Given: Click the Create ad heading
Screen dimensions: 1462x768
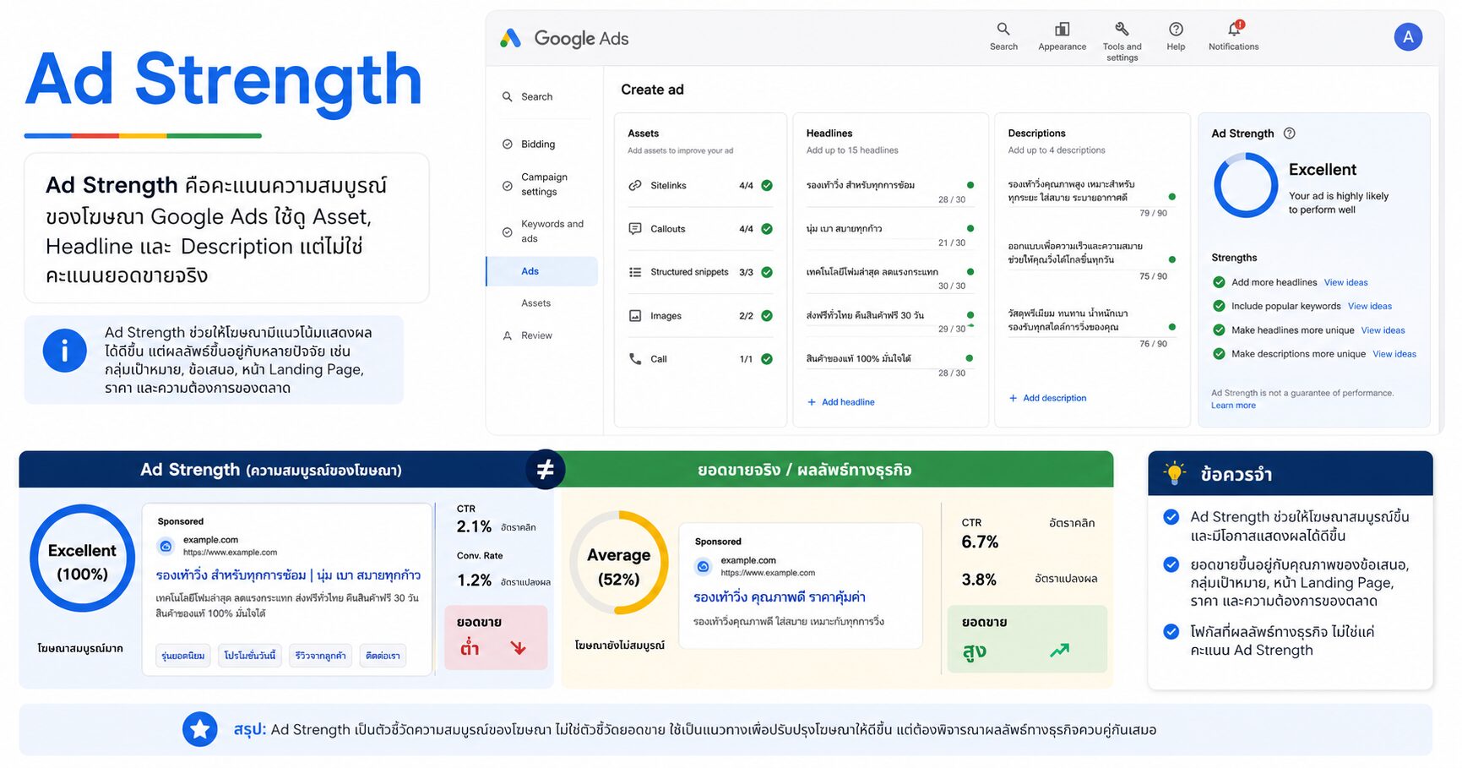Looking at the screenshot, I should [652, 90].
